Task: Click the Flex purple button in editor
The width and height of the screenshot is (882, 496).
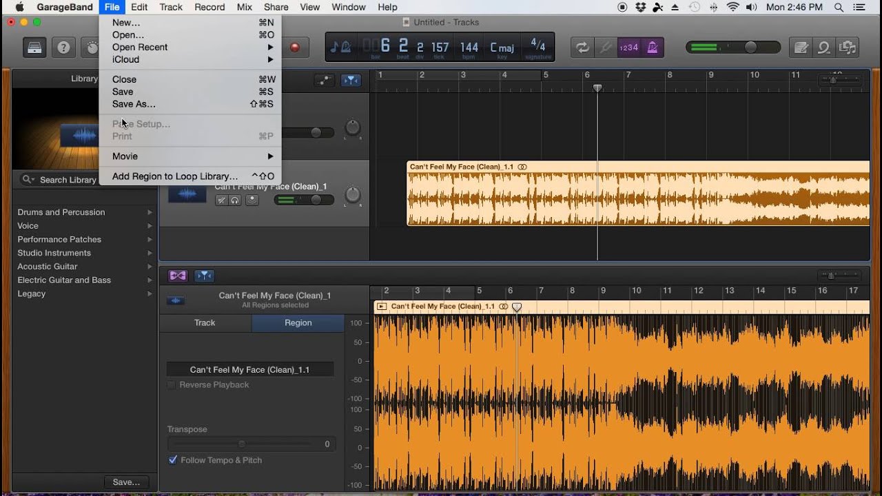Action: (178, 276)
